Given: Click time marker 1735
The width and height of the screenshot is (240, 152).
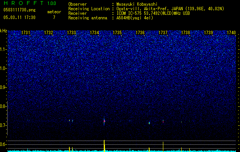Looking at the screenshot, I should click(x=117, y=33).
